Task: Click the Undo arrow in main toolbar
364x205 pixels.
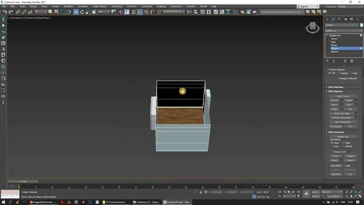Action: pyautogui.click(x=5, y=12)
